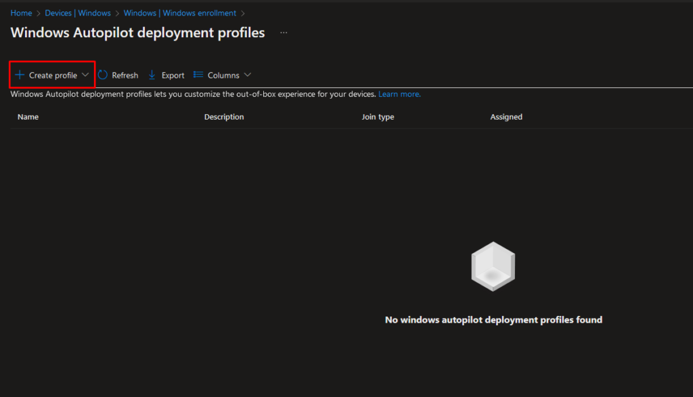This screenshot has width=693, height=397.
Task: Click the Create profile label
Action: pyautogui.click(x=53, y=76)
